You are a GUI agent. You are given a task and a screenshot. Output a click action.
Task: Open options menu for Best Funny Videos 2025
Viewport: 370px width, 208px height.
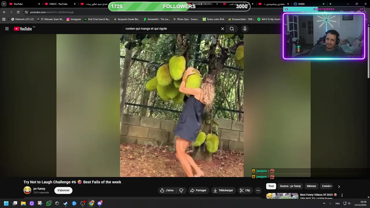[x=342, y=195]
